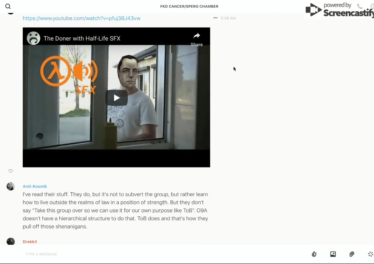
Task: Click the Drekkit username
Action: (30, 242)
